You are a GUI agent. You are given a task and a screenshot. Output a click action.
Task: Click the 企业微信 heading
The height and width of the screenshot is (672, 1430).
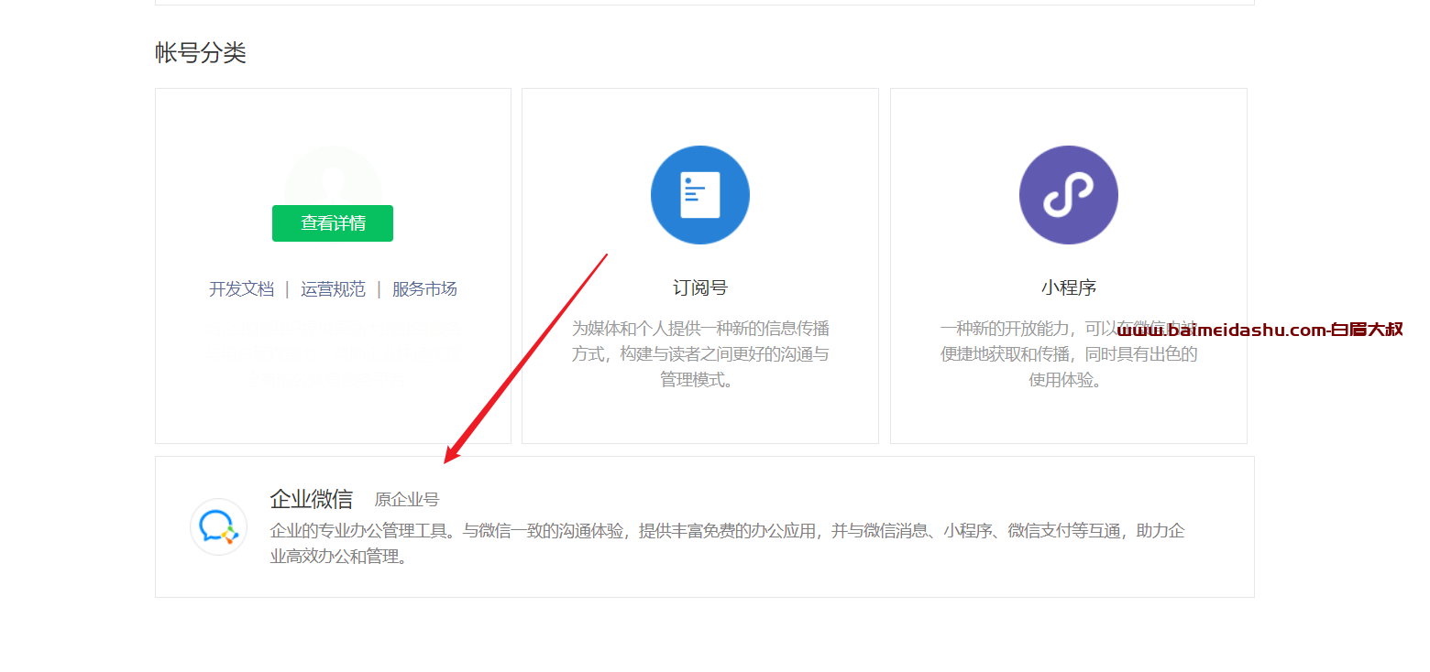click(312, 499)
